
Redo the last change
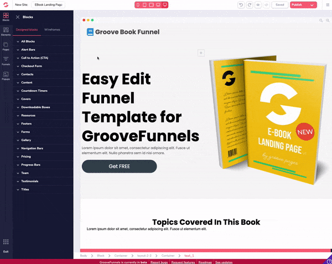pyautogui.click(x=250, y=4)
